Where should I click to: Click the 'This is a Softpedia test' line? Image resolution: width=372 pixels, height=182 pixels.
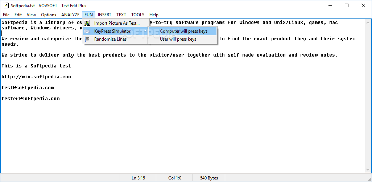36,66
